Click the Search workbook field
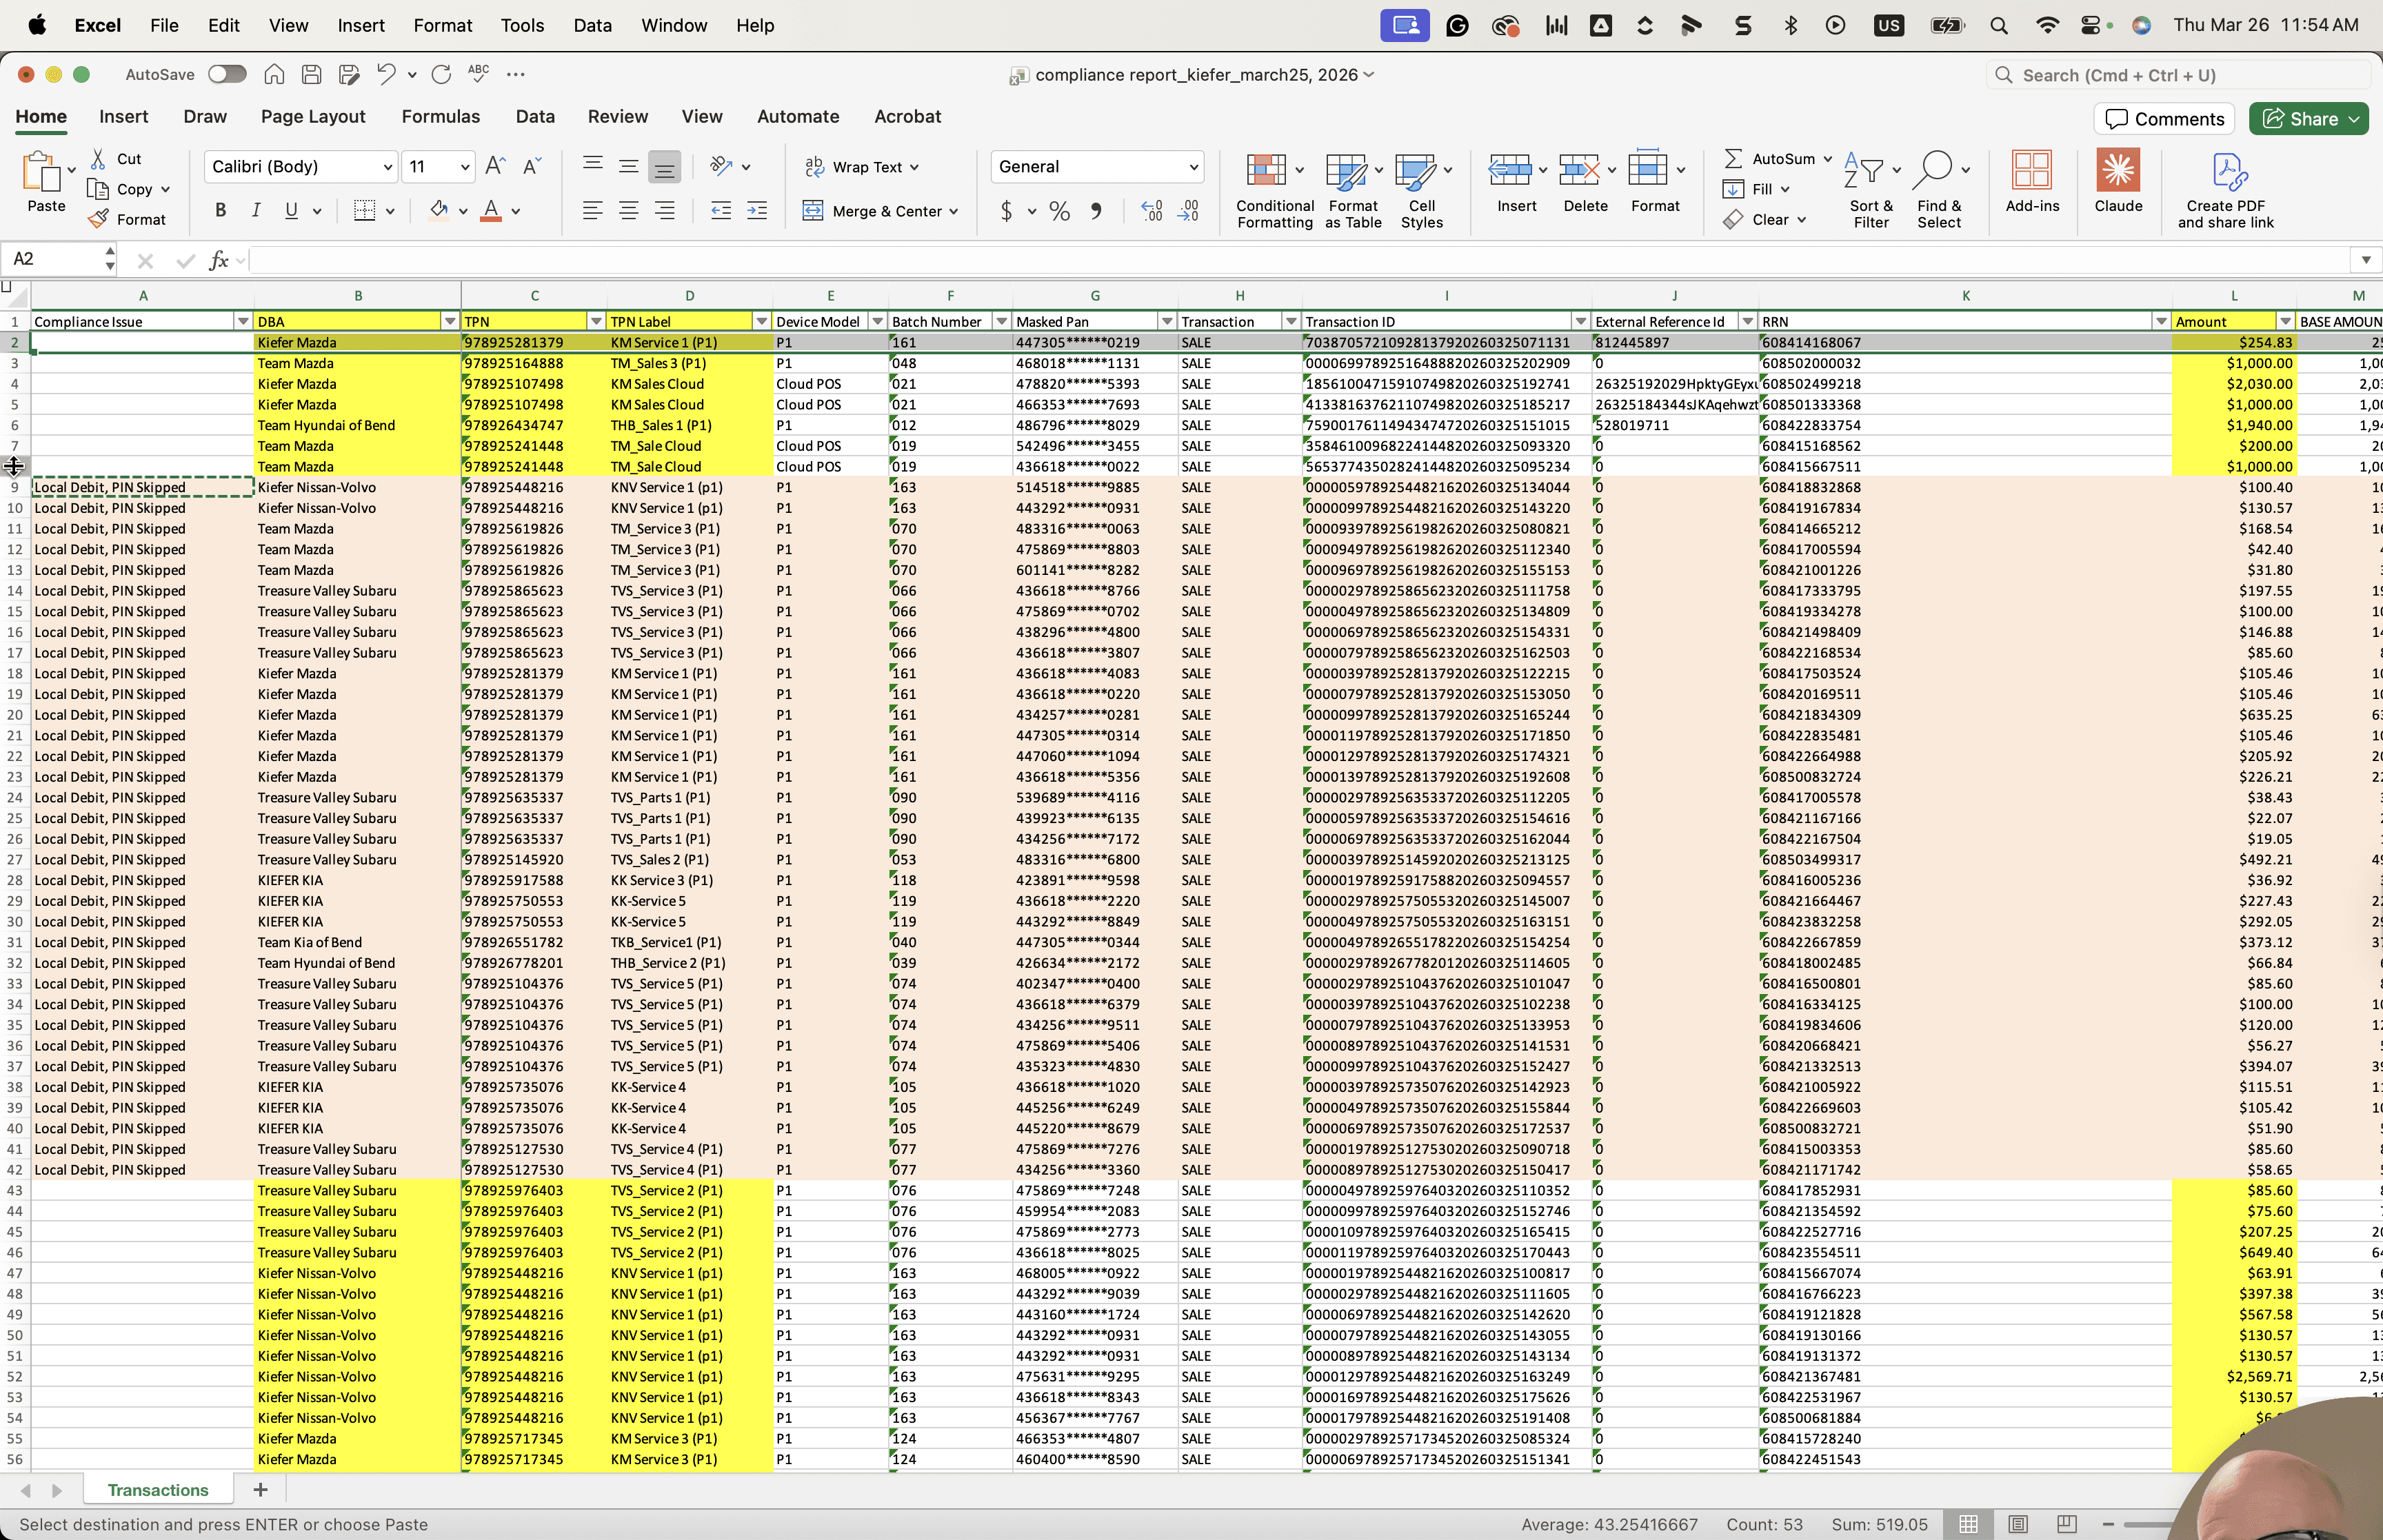 click(2178, 75)
